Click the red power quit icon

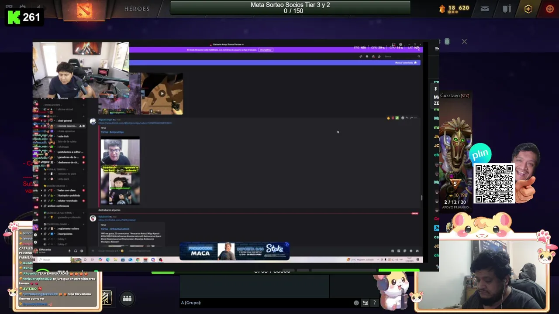[550, 9]
